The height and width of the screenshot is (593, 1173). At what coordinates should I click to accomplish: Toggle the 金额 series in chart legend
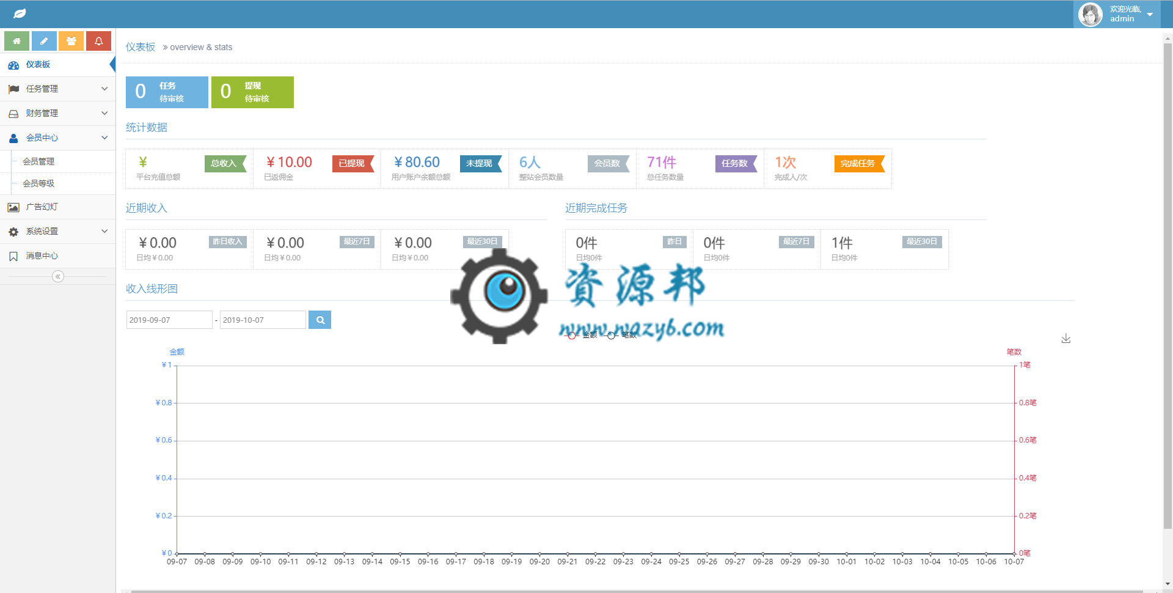click(x=582, y=335)
